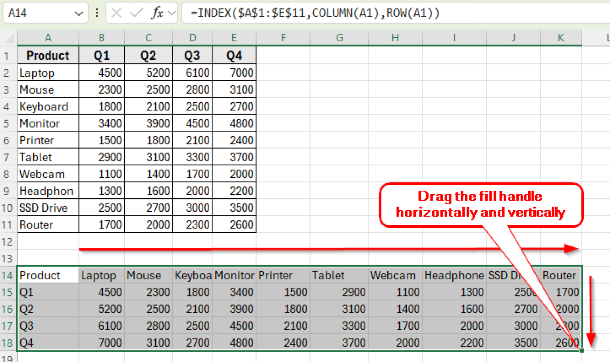Click inside the formula bar showing the INDEX formula
The height and width of the screenshot is (362, 610).
click(x=278, y=13)
